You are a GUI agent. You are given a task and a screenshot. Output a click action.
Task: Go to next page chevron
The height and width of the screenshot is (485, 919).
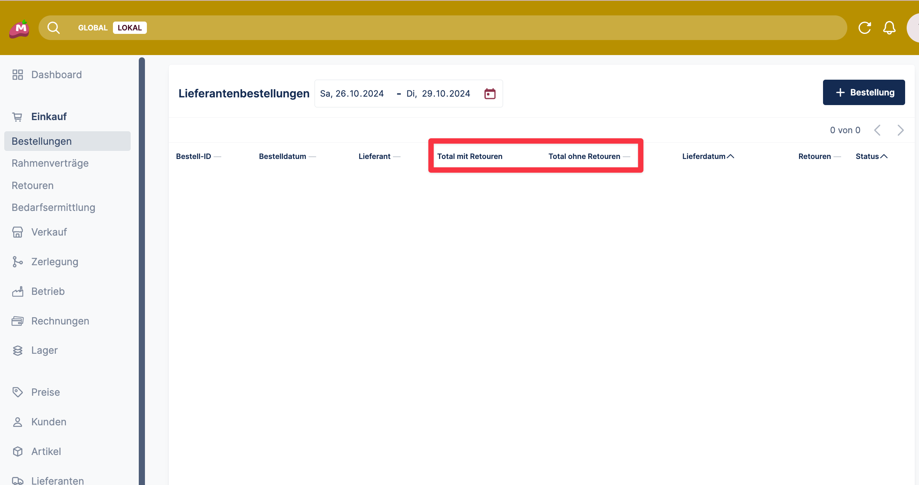coord(900,130)
